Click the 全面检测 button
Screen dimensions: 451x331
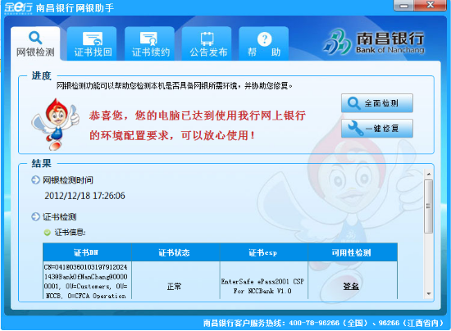pyautogui.click(x=377, y=103)
